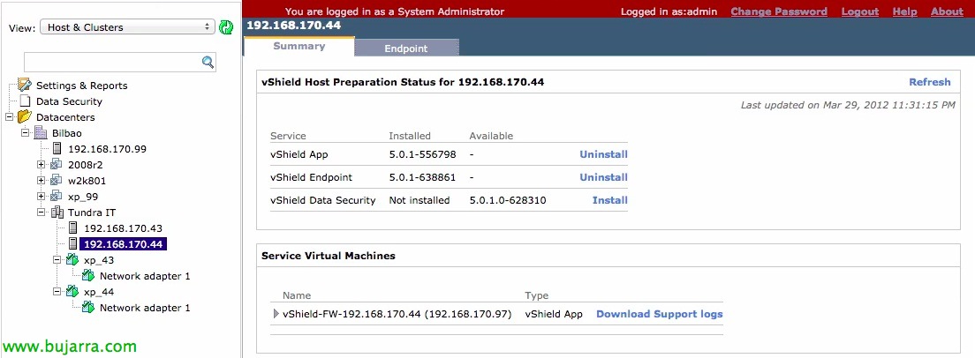Click the green refresh icon beside View dropdown

[226, 26]
